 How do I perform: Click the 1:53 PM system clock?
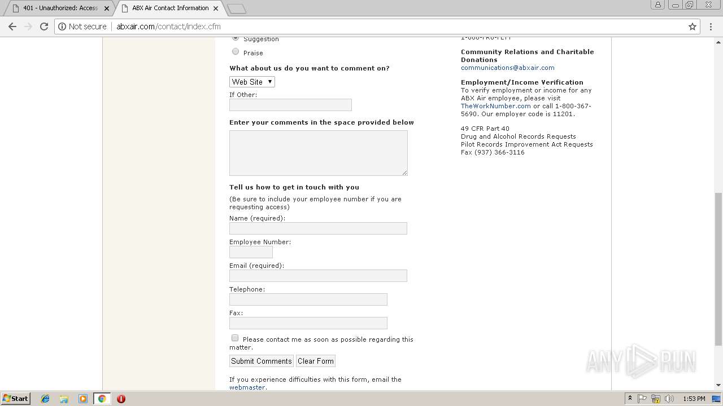[694, 399]
